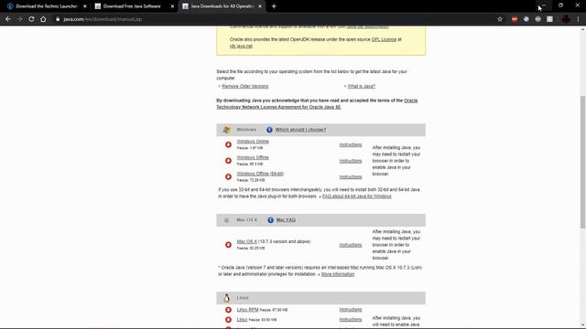The height and width of the screenshot is (329, 586).
Task: Open the Linux RPM download link
Action: pos(247,310)
